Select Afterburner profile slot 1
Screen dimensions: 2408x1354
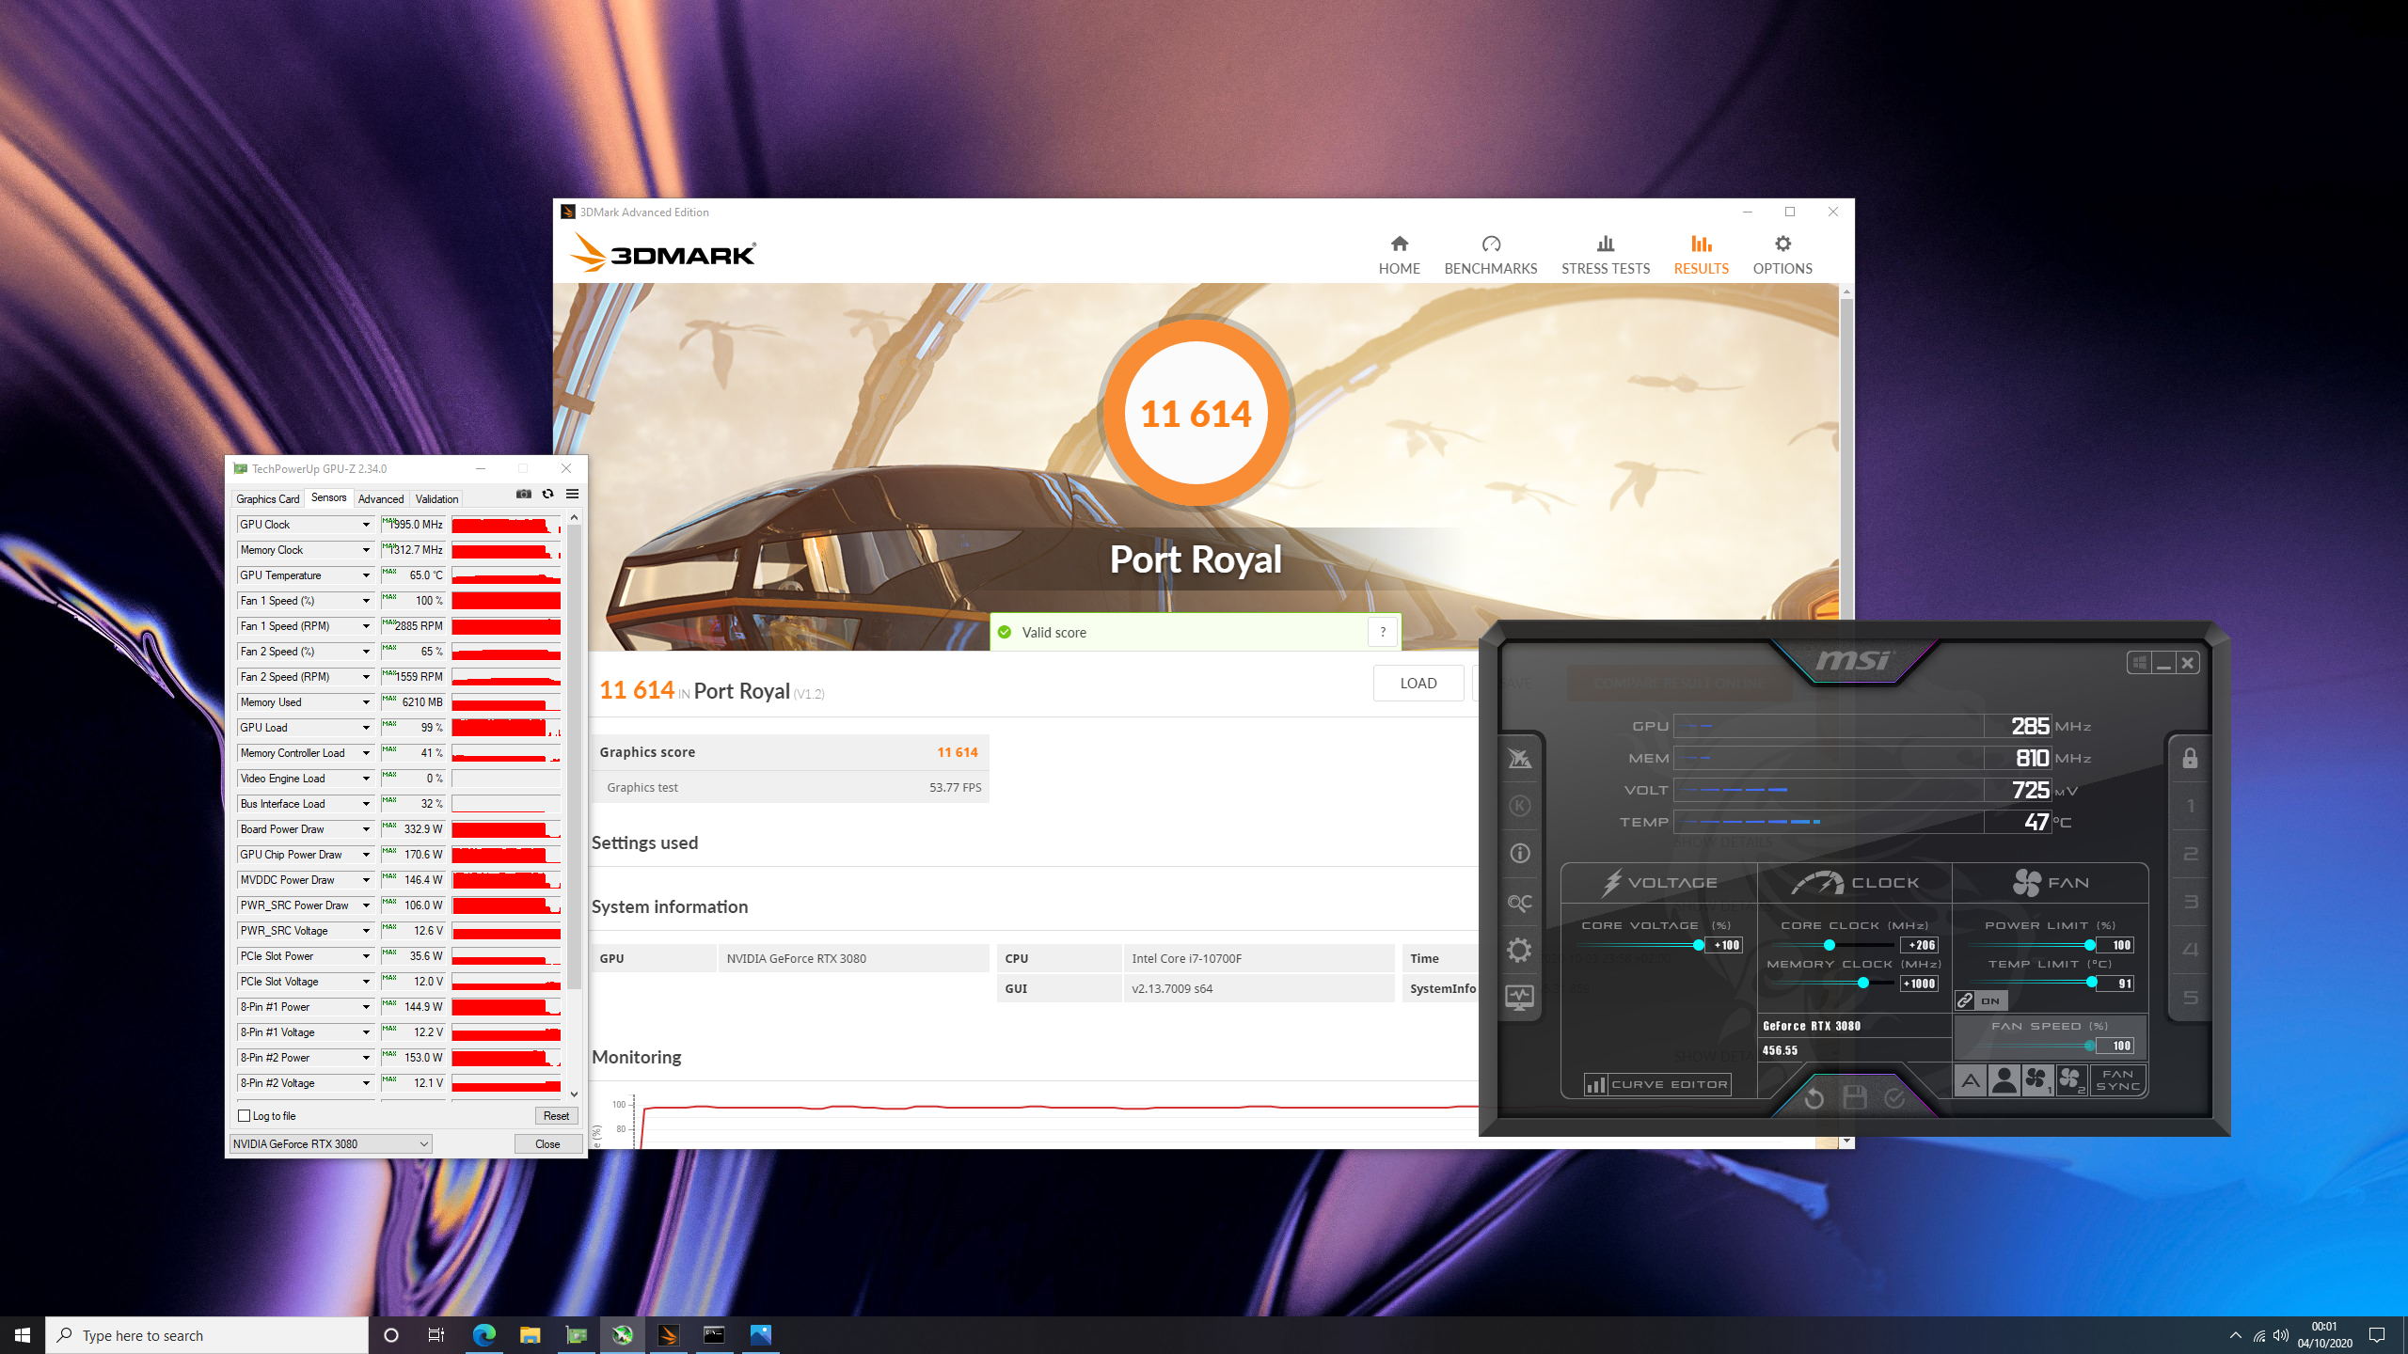point(2190,807)
